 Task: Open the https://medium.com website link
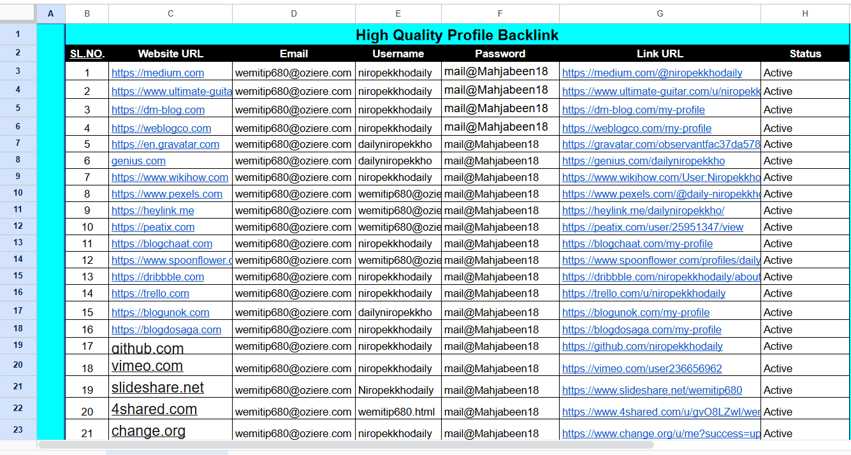click(x=157, y=73)
